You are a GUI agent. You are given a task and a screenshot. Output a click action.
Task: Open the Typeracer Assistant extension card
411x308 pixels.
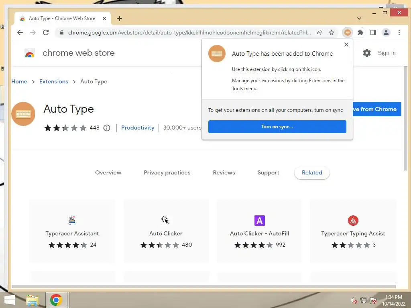point(72,231)
